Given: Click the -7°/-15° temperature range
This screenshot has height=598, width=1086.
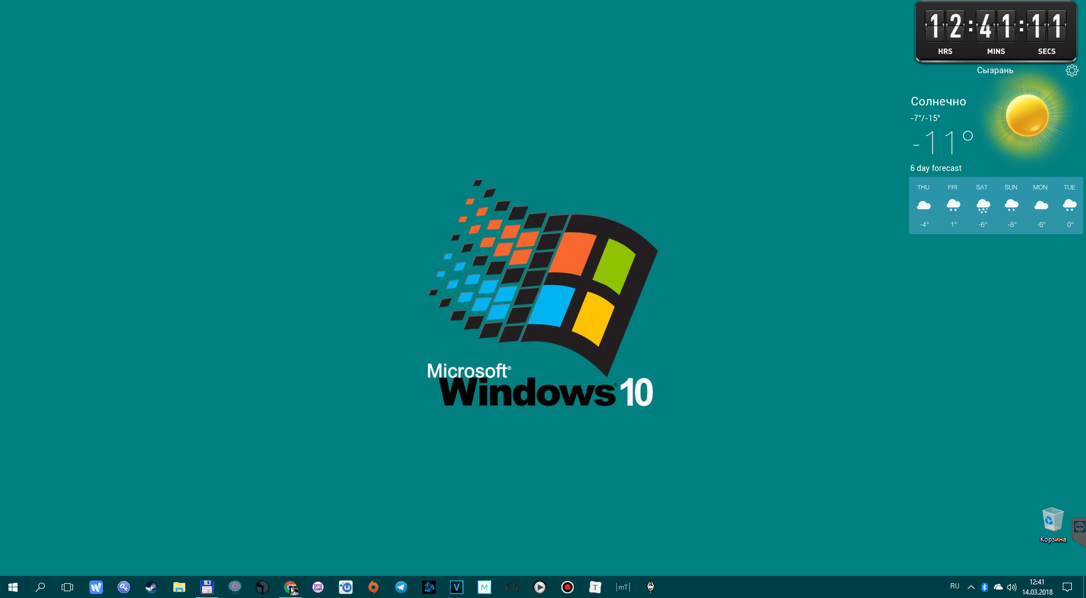Looking at the screenshot, I should pos(925,118).
